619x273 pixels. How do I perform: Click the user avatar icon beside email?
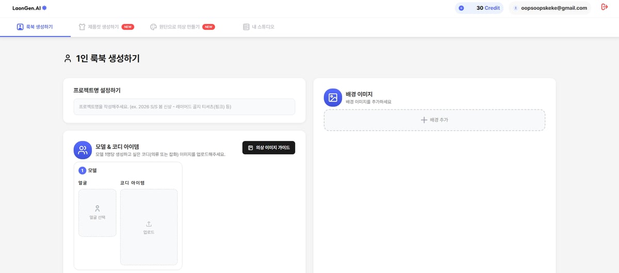515,8
